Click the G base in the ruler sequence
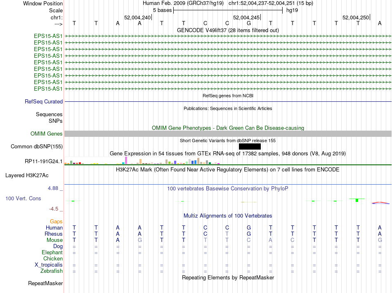 [249, 23]
